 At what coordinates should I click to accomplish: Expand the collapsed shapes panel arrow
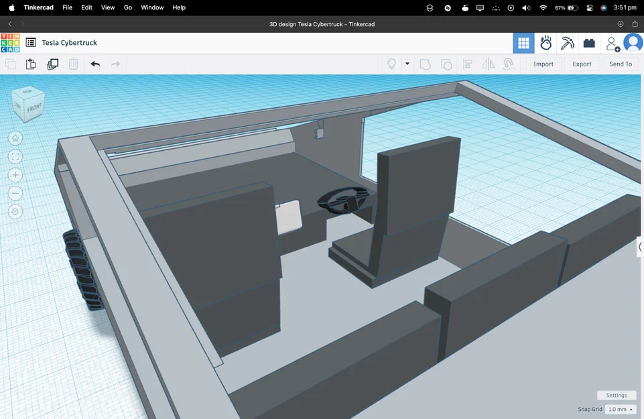[640, 247]
